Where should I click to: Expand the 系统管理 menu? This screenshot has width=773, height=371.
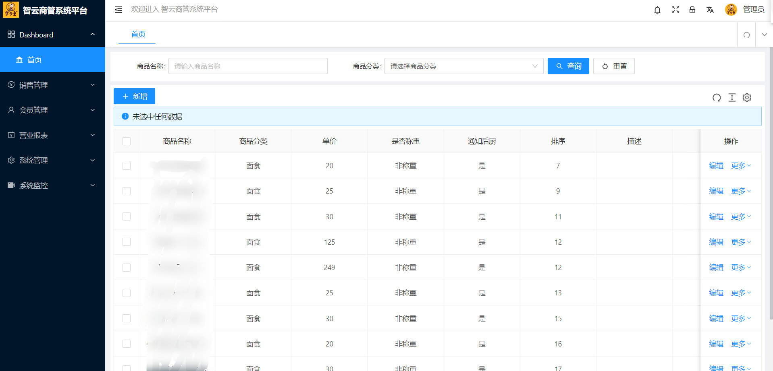coord(93,160)
